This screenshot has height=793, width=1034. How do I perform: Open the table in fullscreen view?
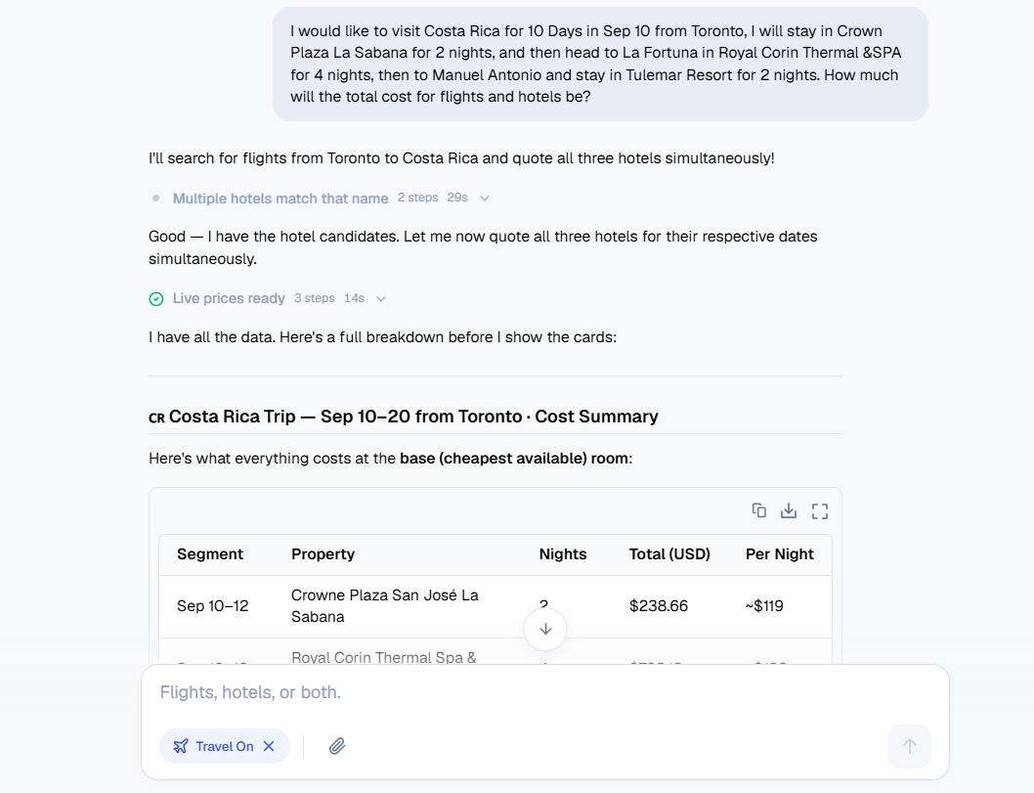[x=820, y=511]
